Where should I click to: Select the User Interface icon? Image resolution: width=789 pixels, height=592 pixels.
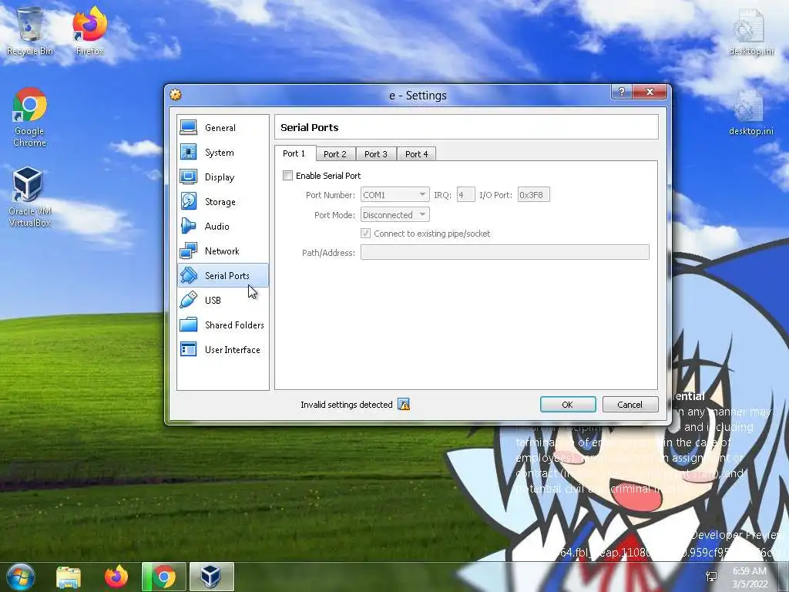[x=189, y=349]
